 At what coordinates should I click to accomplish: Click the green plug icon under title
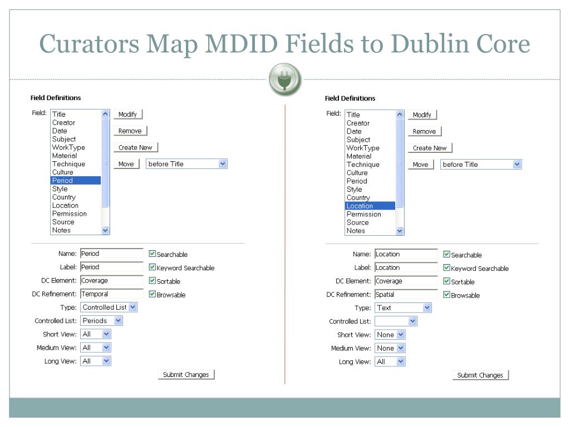[285, 79]
